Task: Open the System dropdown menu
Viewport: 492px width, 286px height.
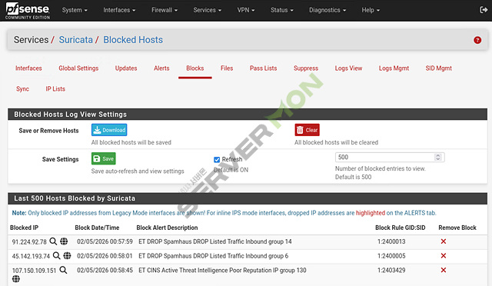Action: (x=75, y=10)
